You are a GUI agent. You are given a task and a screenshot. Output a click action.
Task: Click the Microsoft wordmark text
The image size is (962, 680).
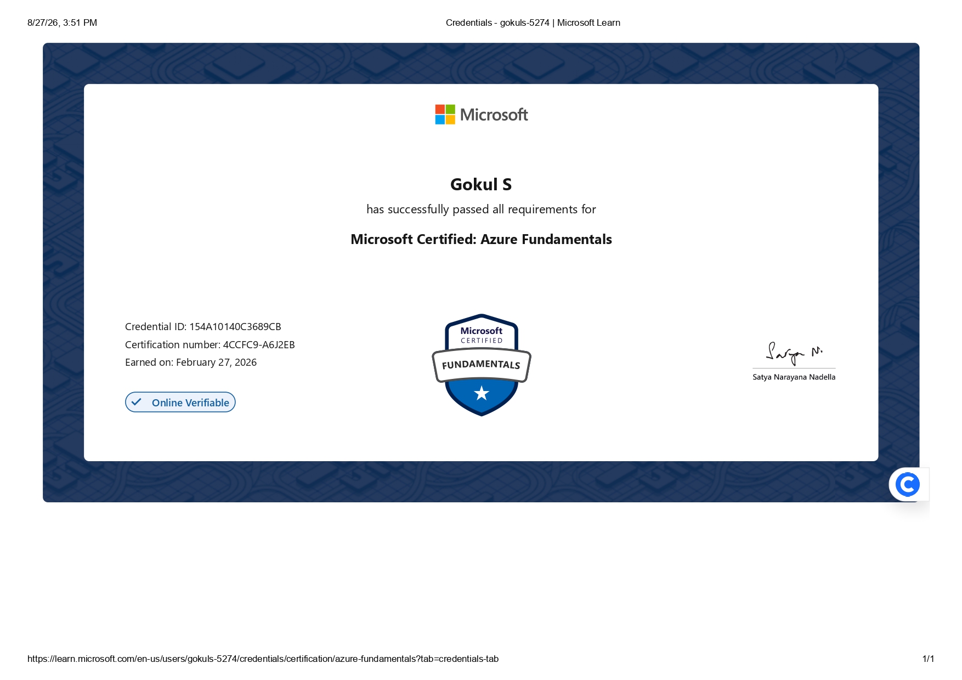click(x=494, y=115)
